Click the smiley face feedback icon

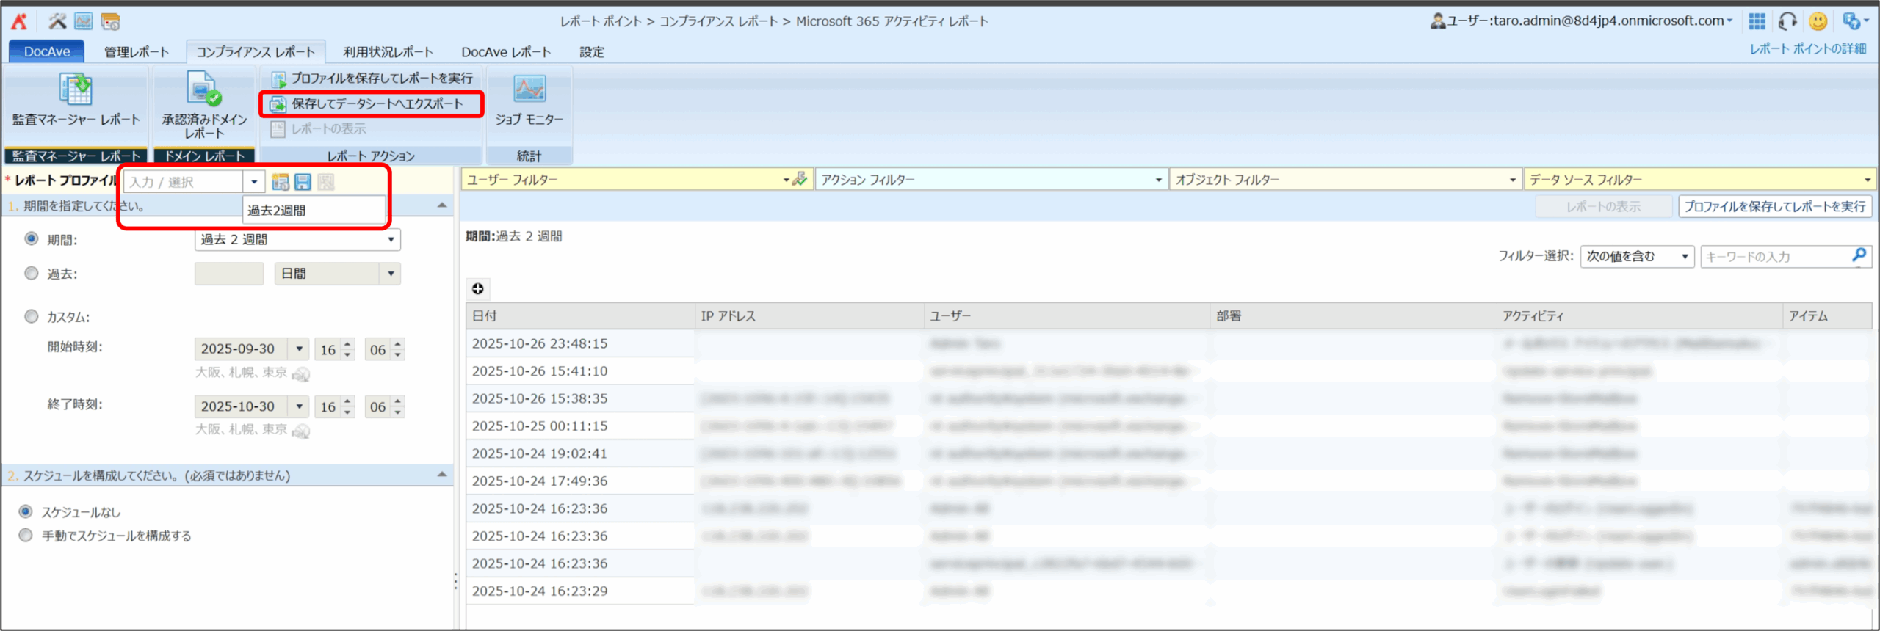(x=1818, y=21)
